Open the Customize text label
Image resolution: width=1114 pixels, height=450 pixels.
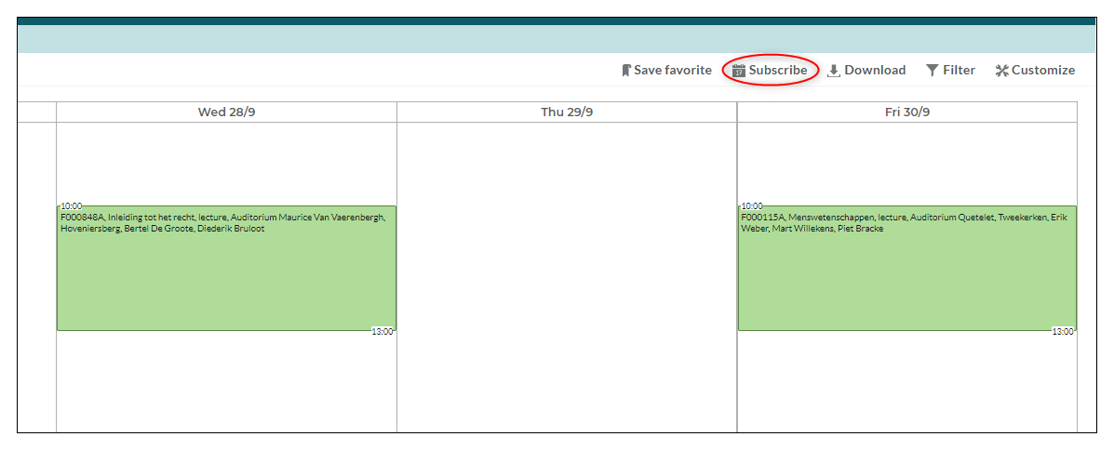pos(1043,71)
